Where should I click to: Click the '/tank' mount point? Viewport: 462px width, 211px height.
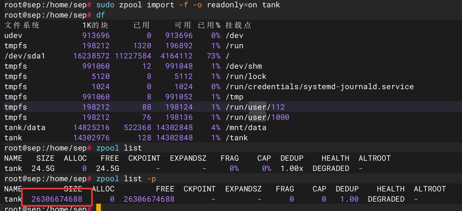237,138
